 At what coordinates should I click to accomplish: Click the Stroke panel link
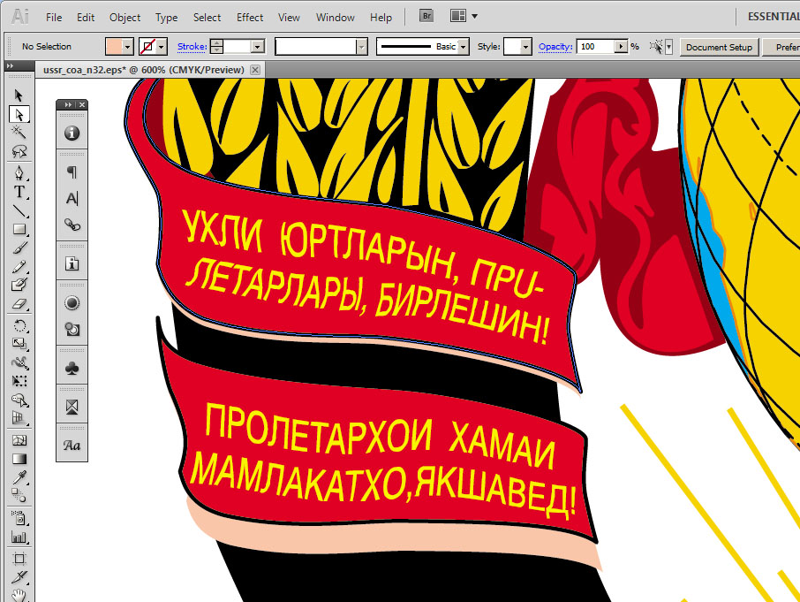point(192,47)
